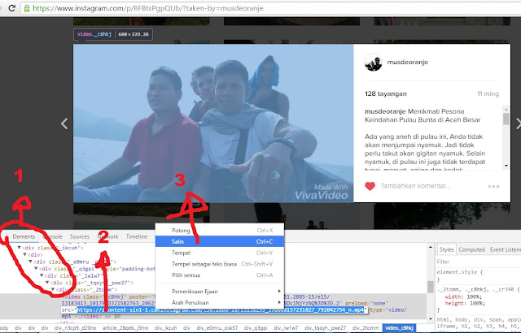Screen dimensions: 521x333
Task: Select div._ikcuh in breadcrumb bar
Action: [166, 327]
